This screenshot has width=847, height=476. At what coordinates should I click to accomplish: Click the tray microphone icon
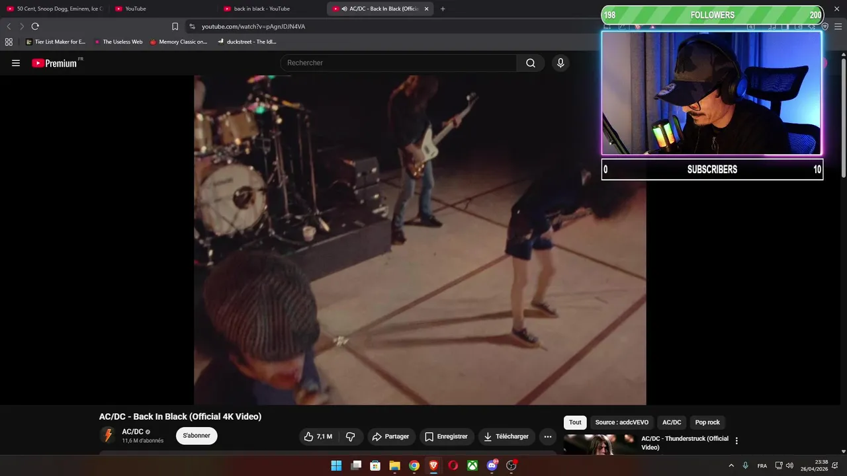tap(746, 465)
